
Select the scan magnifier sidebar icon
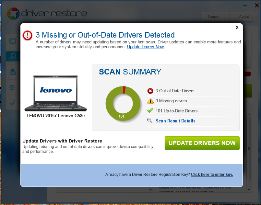[x=13, y=56]
